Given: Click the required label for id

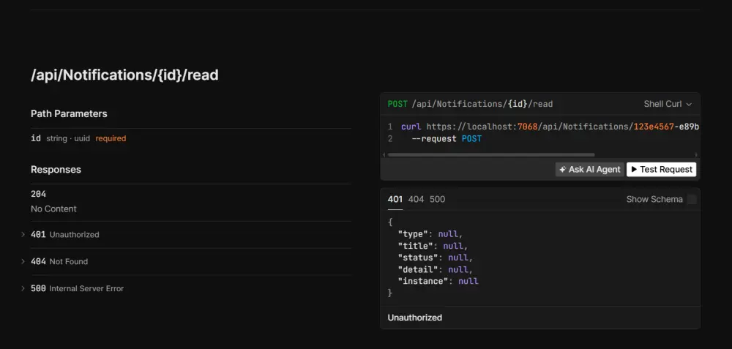Looking at the screenshot, I should coord(111,138).
